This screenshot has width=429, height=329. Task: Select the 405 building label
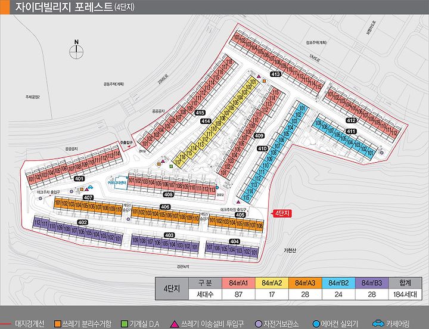click(240, 215)
